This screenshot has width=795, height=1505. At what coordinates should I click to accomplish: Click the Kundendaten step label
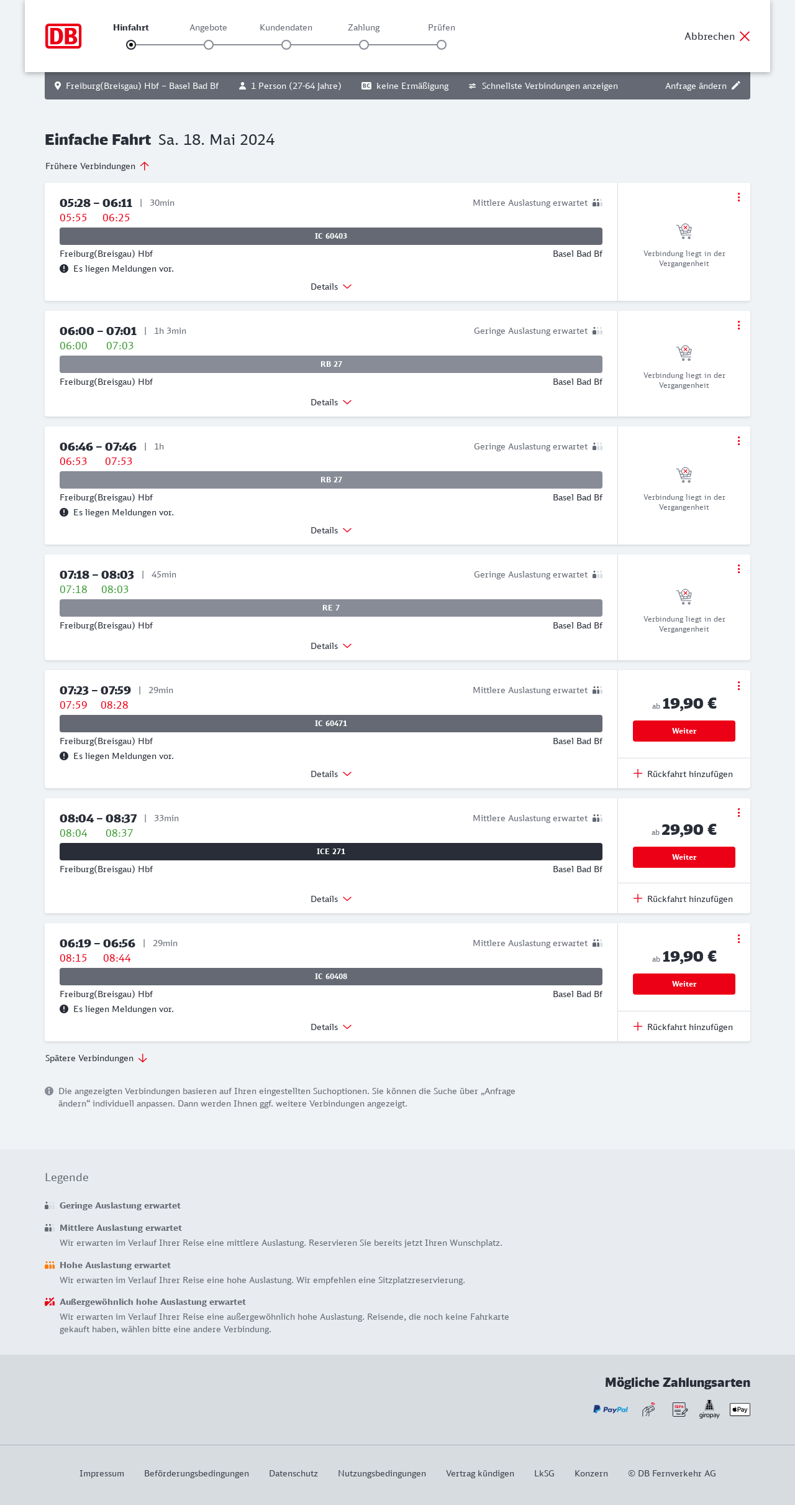click(x=286, y=27)
